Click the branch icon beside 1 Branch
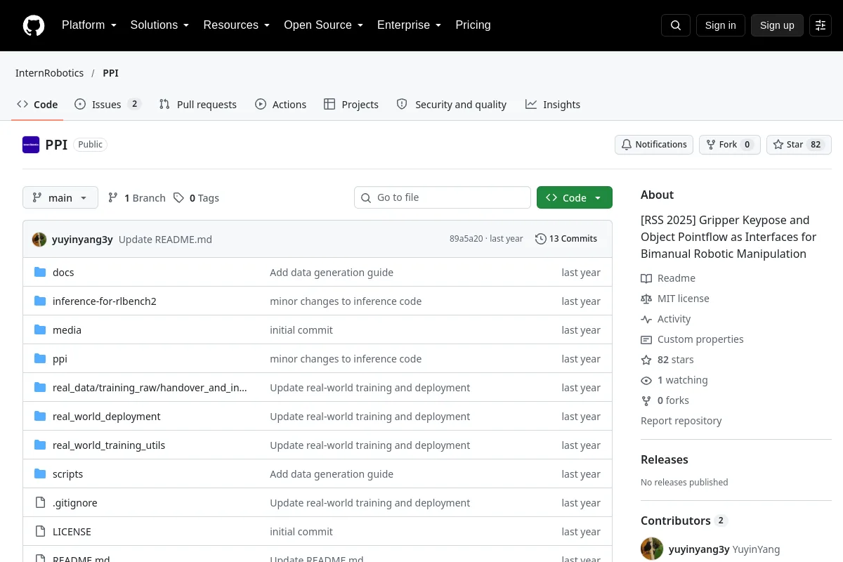Viewport: 843px width, 562px height. pyautogui.click(x=113, y=198)
